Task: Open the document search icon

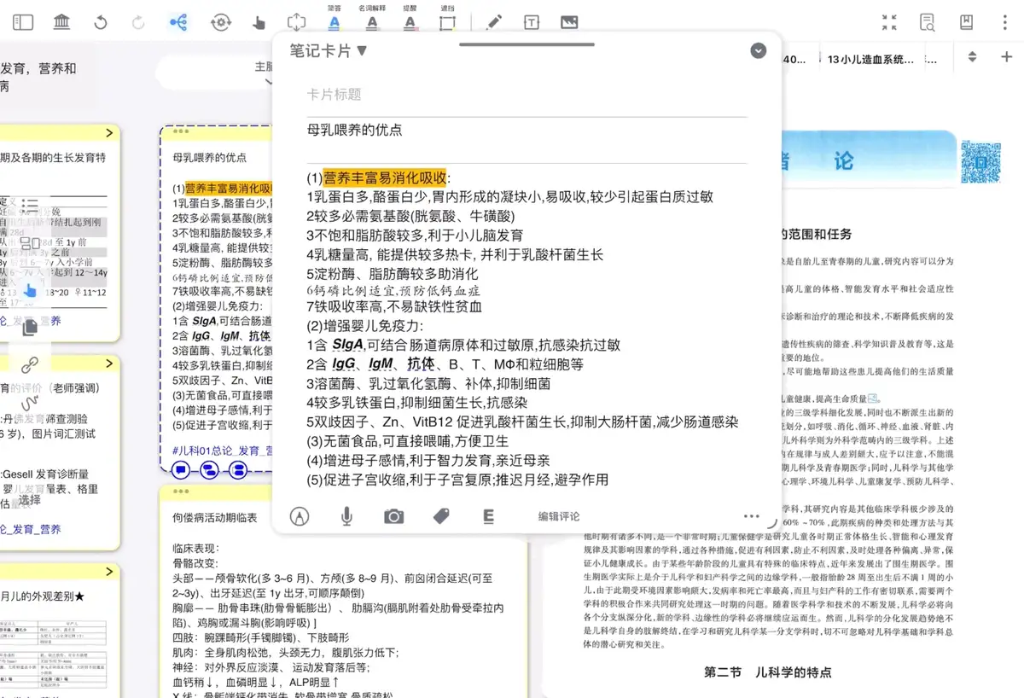Action: 928,23
